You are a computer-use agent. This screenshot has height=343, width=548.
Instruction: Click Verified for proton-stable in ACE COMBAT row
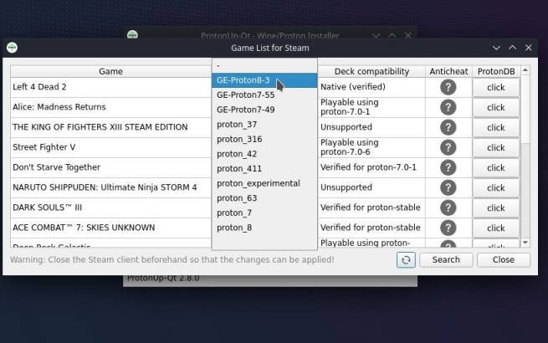point(371,228)
